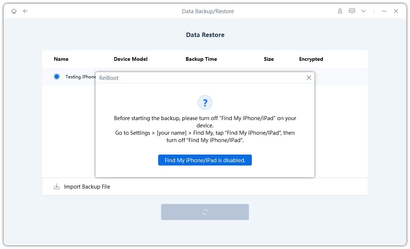
Task: Click the import download icon
Action: click(57, 187)
